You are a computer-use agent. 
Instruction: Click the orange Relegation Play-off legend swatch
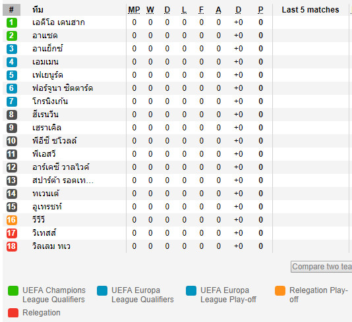[280, 291]
